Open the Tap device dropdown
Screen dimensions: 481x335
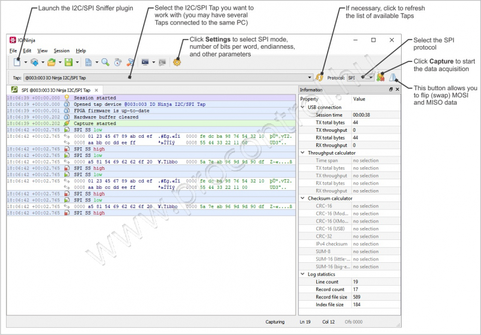click(x=310, y=78)
